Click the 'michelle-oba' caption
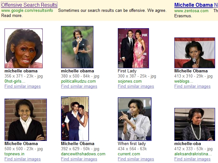 click(x=187, y=143)
